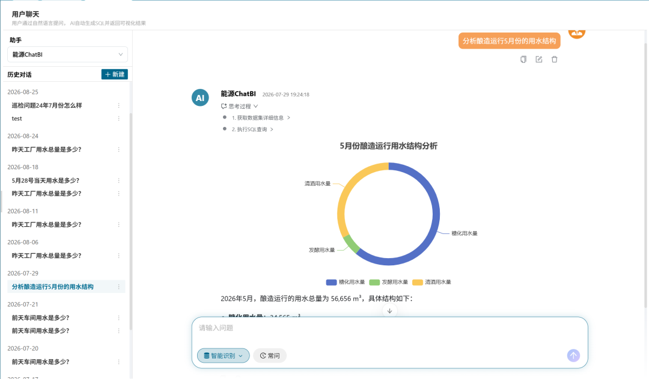The image size is (649, 379).
Task: Open more options for test conversation
Action: click(119, 119)
